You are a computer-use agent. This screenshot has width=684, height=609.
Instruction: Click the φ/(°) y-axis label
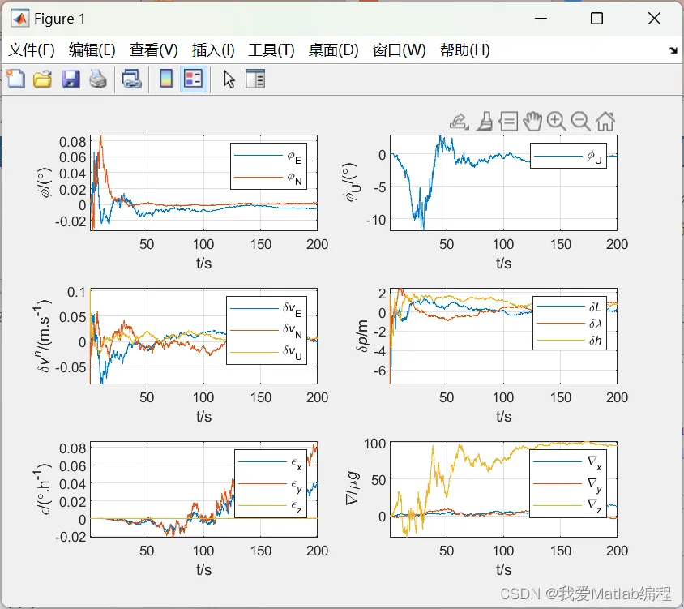point(46,182)
